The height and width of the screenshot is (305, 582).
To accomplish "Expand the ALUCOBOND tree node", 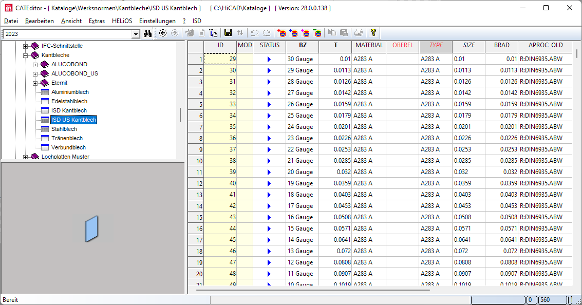I will (35, 65).
